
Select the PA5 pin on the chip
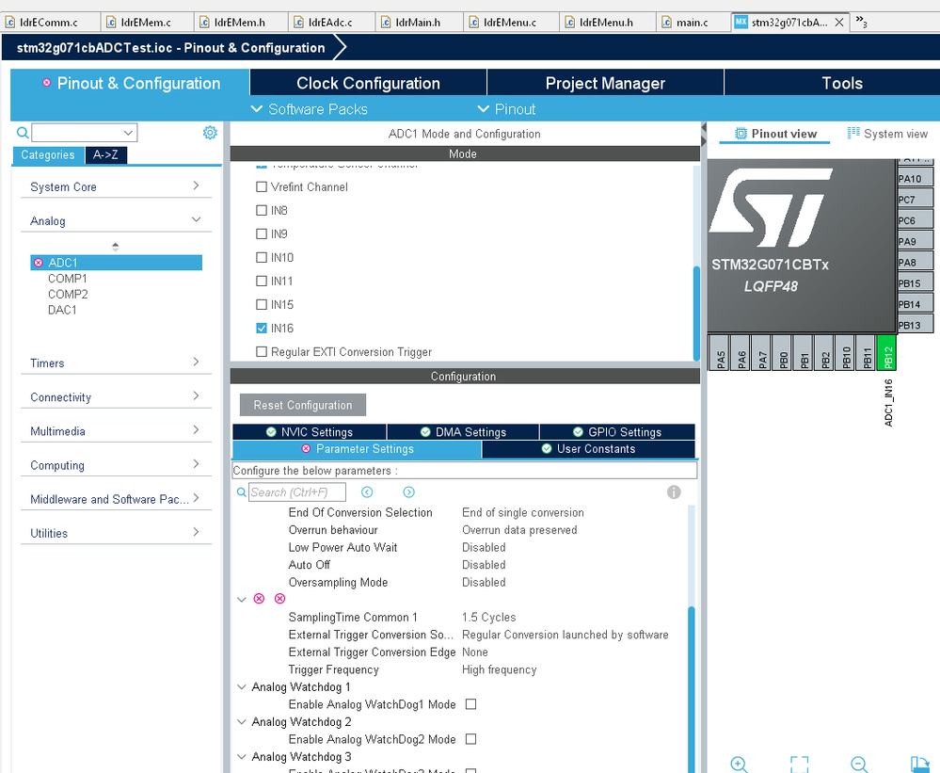[x=719, y=353]
